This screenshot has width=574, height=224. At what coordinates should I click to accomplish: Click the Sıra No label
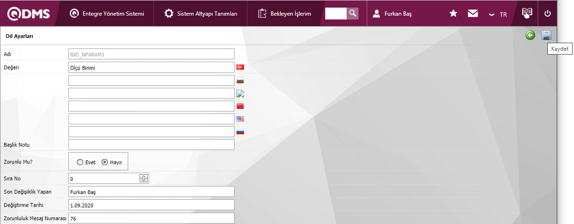point(12,178)
